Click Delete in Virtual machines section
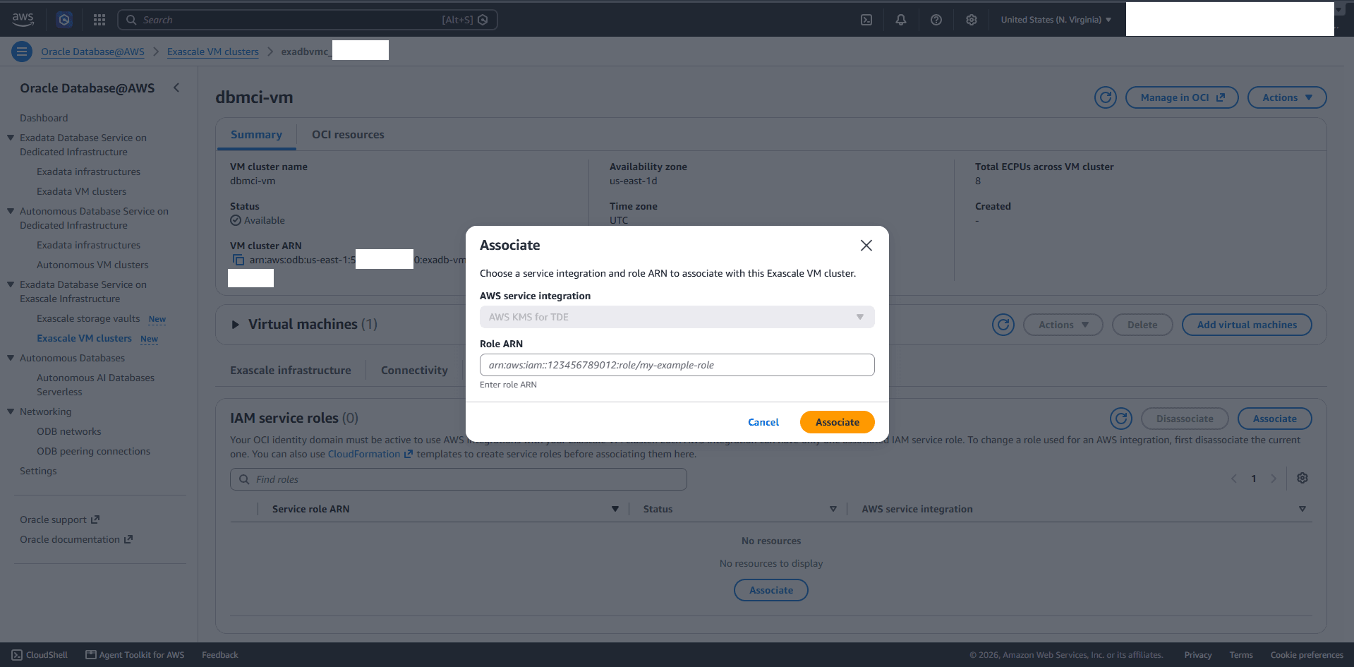Viewport: 1354px width, 667px height. pyautogui.click(x=1142, y=325)
